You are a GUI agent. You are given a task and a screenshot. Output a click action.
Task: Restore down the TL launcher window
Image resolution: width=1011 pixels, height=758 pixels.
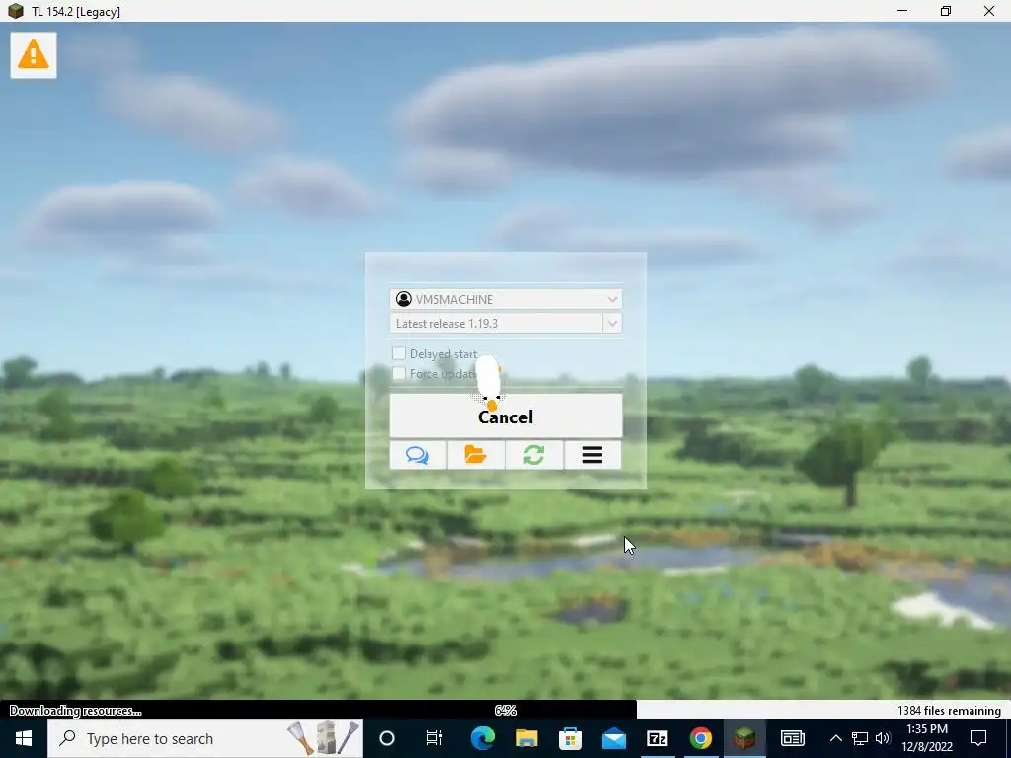(945, 11)
